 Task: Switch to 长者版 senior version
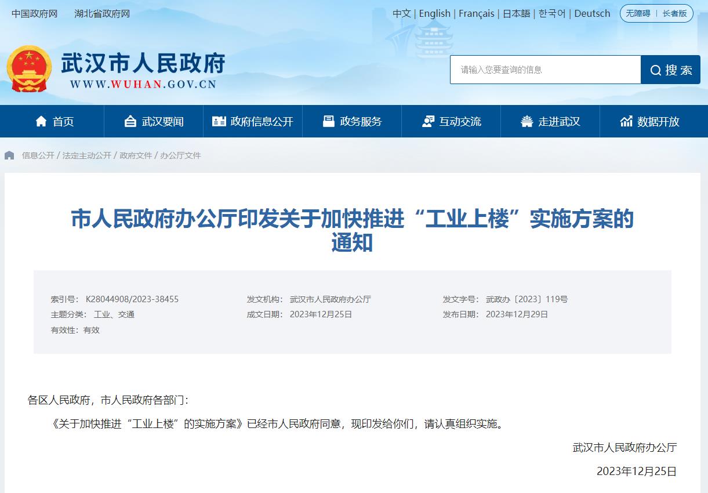tap(675, 13)
